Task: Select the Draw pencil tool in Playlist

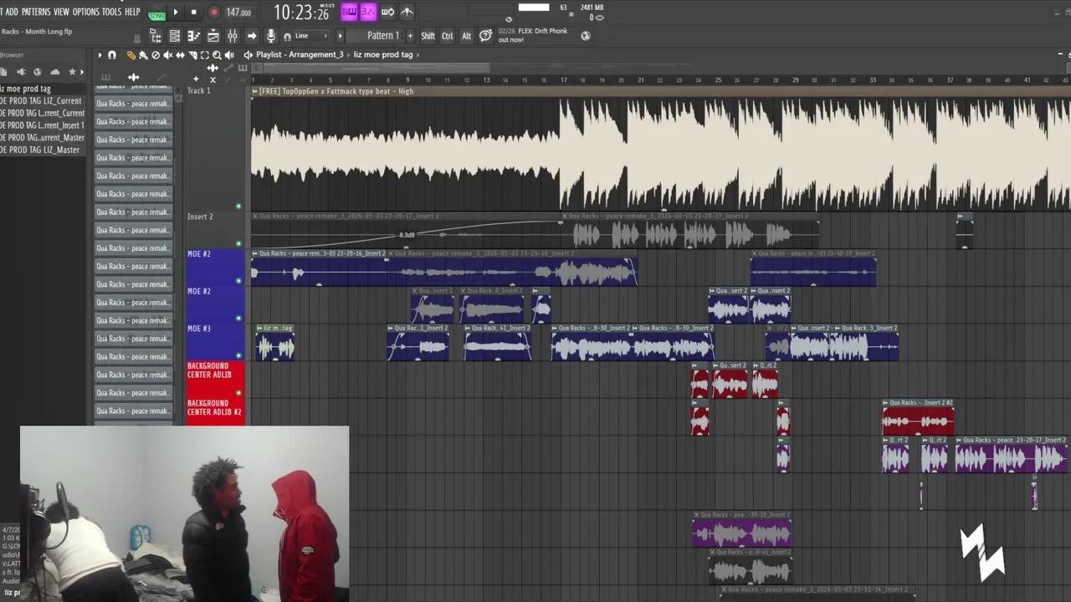Action: (131, 55)
